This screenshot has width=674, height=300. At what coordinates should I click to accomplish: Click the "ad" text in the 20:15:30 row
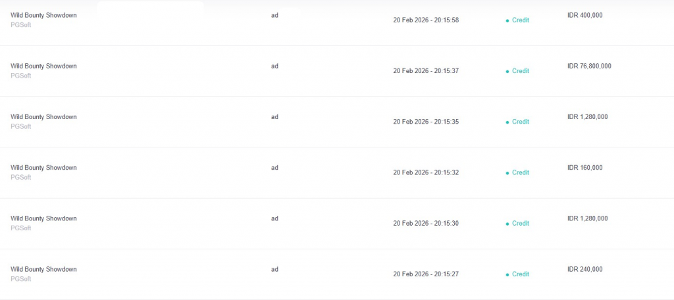[274, 218]
